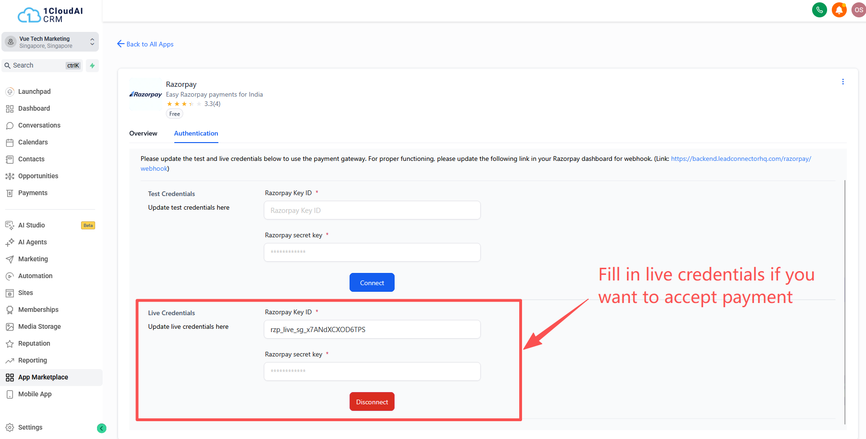Click the green lightning quick actions icon

tap(92, 66)
